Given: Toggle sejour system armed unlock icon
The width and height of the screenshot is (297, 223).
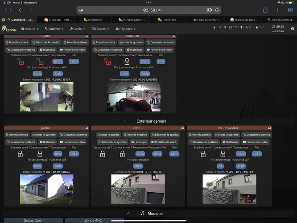Looking at the screenshot, I should 20,62.
